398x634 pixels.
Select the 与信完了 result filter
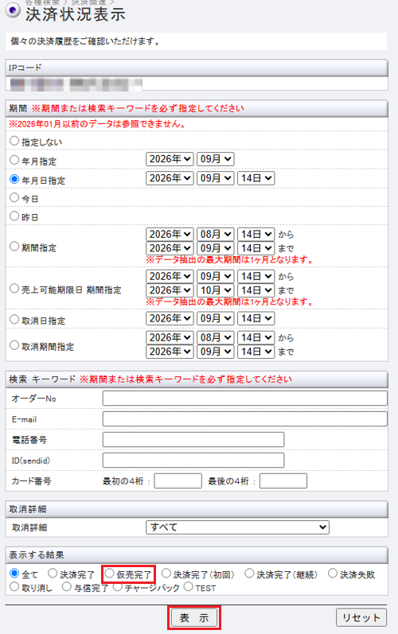[66, 586]
